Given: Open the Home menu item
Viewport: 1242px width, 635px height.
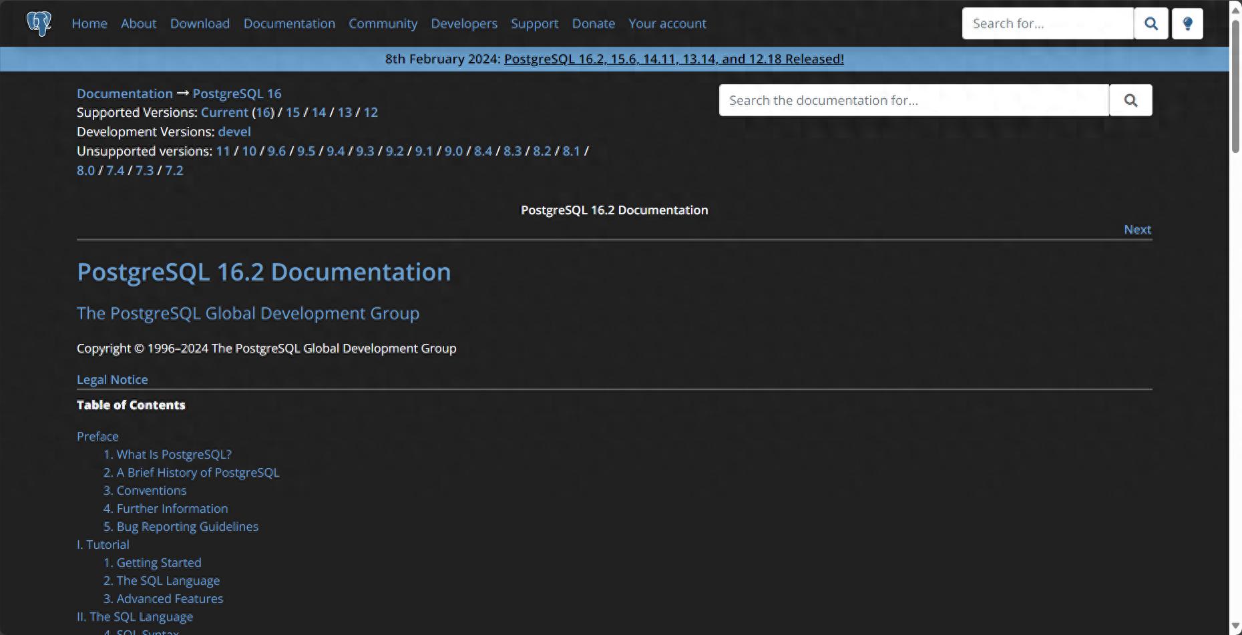Looking at the screenshot, I should (89, 23).
